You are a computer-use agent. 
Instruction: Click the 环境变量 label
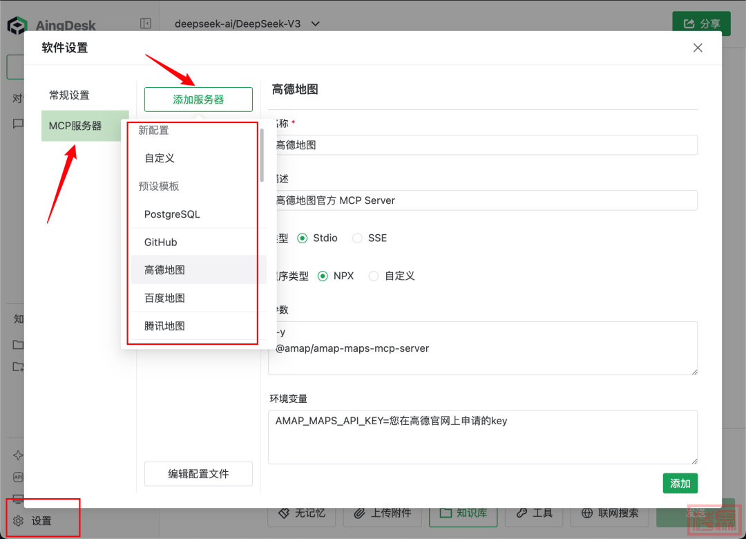pos(288,399)
